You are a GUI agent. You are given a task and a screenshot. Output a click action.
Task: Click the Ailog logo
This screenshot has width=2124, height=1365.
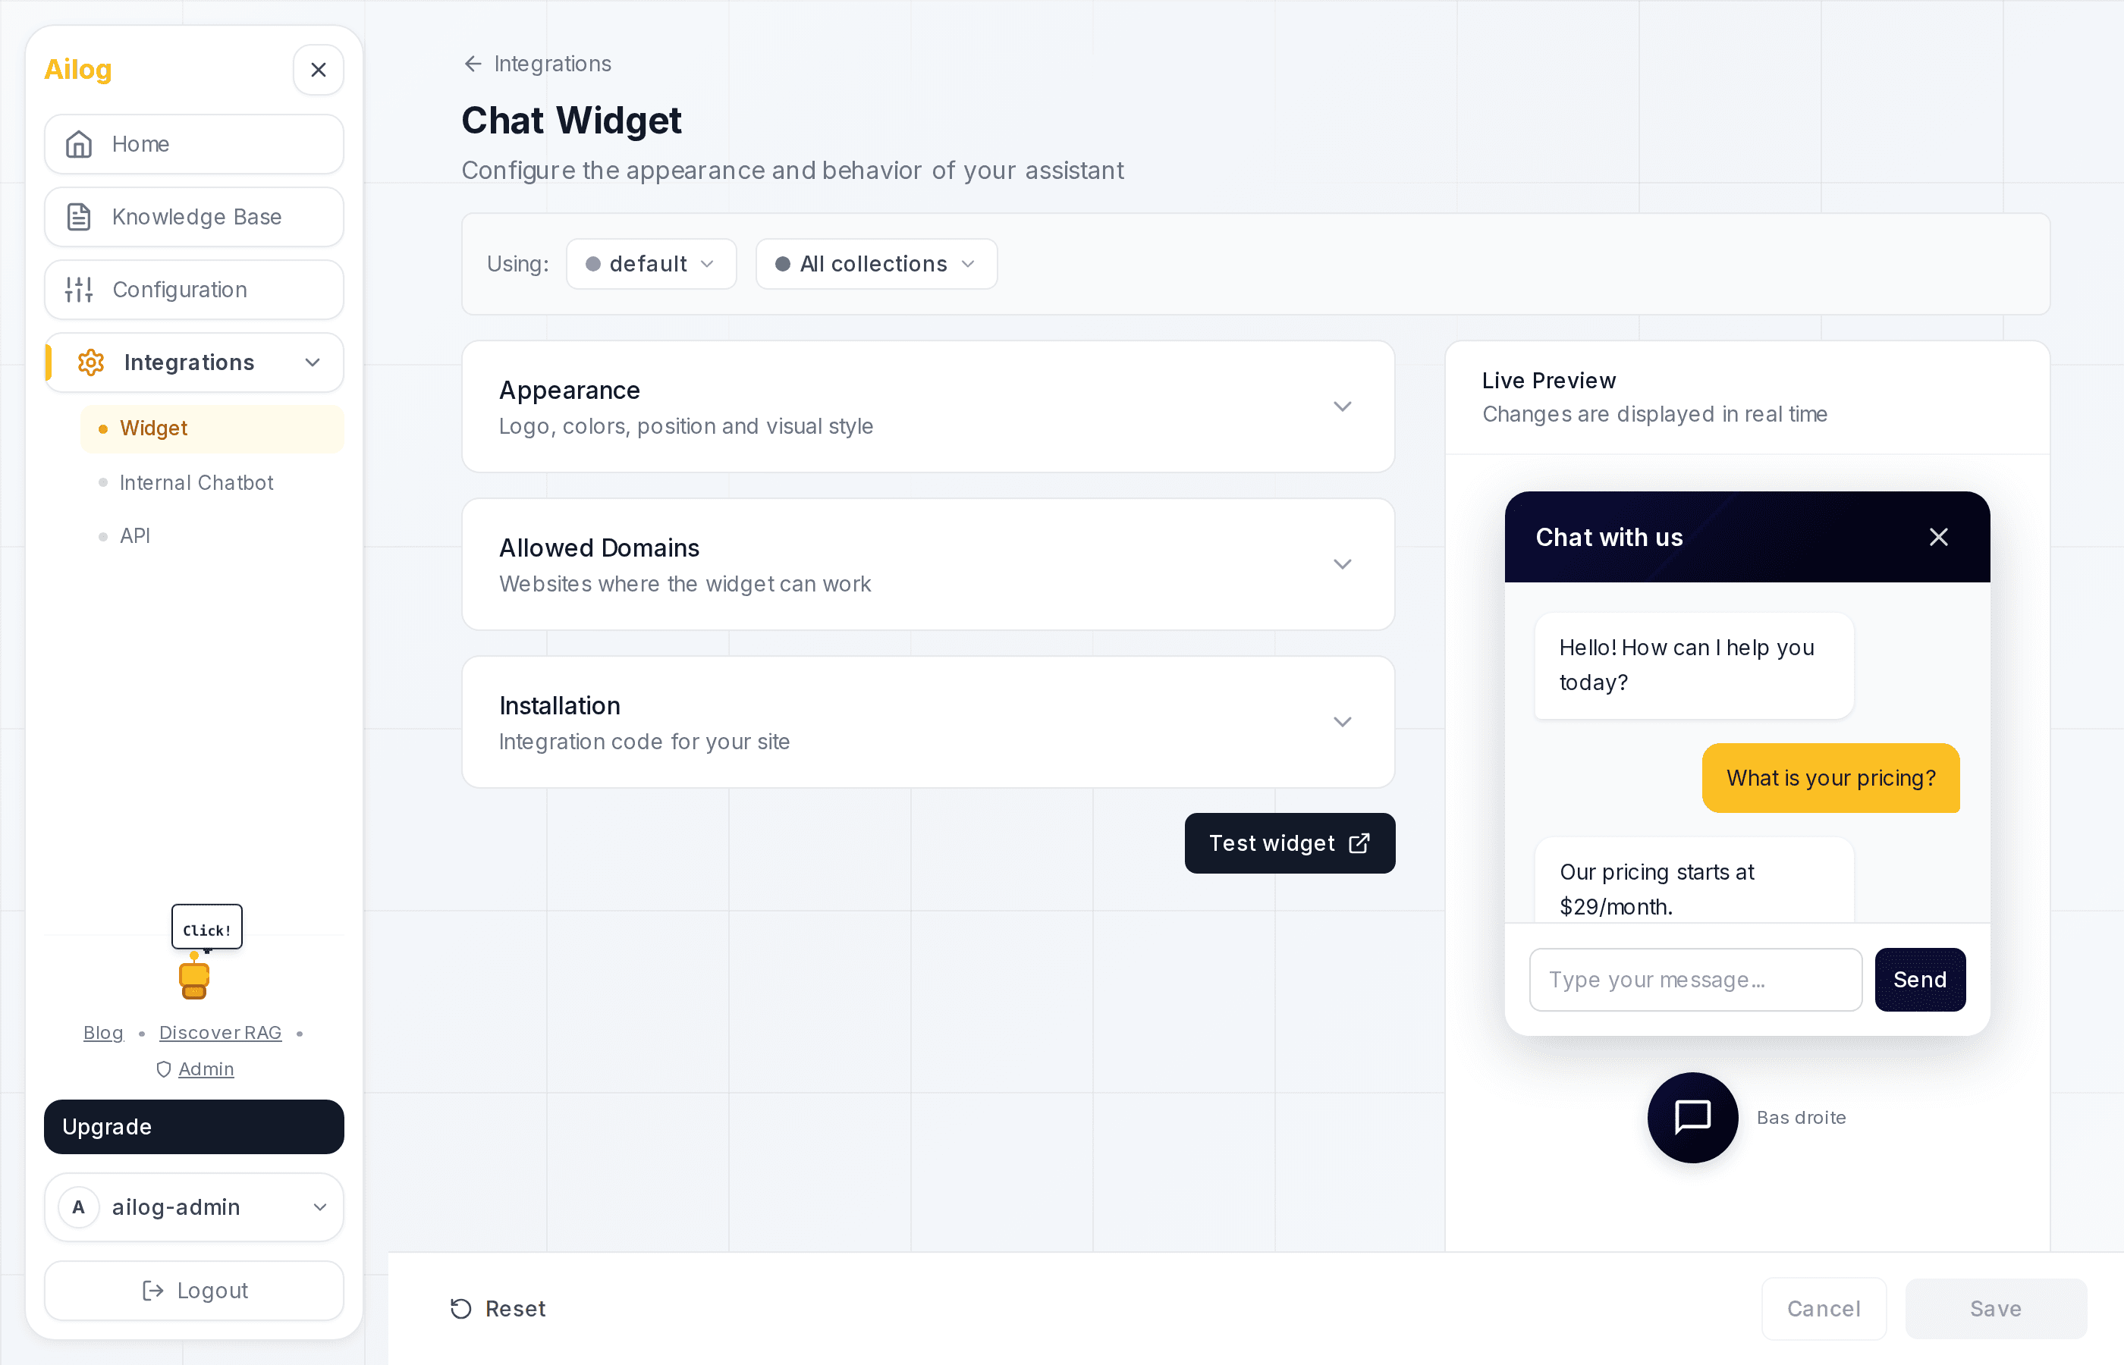78,69
